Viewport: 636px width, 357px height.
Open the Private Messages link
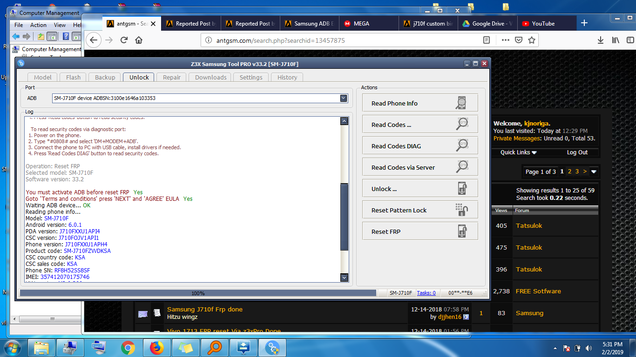point(516,139)
